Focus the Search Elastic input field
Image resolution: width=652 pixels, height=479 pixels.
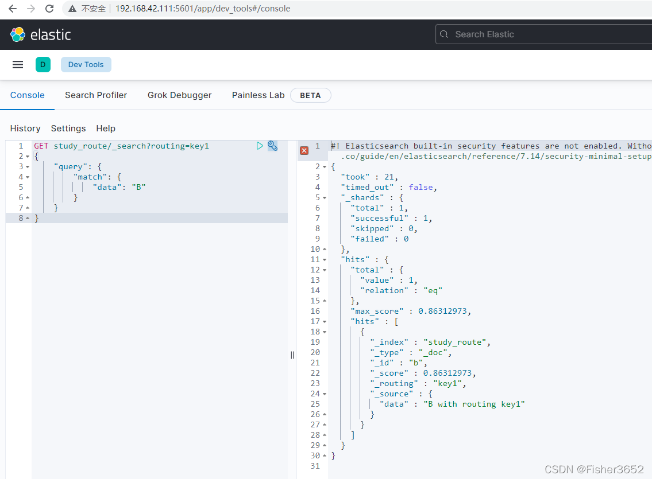click(x=544, y=34)
